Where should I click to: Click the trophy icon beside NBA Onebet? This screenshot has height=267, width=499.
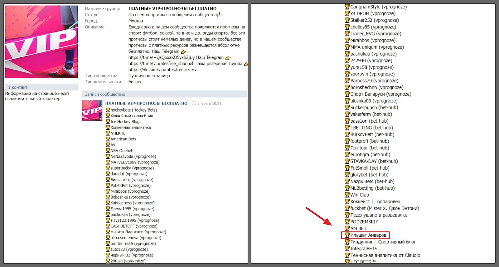[108, 151]
